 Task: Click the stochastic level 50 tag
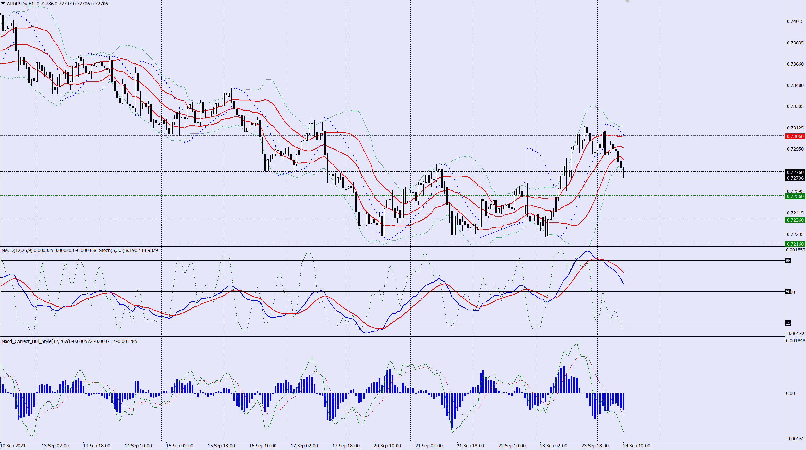(x=788, y=292)
